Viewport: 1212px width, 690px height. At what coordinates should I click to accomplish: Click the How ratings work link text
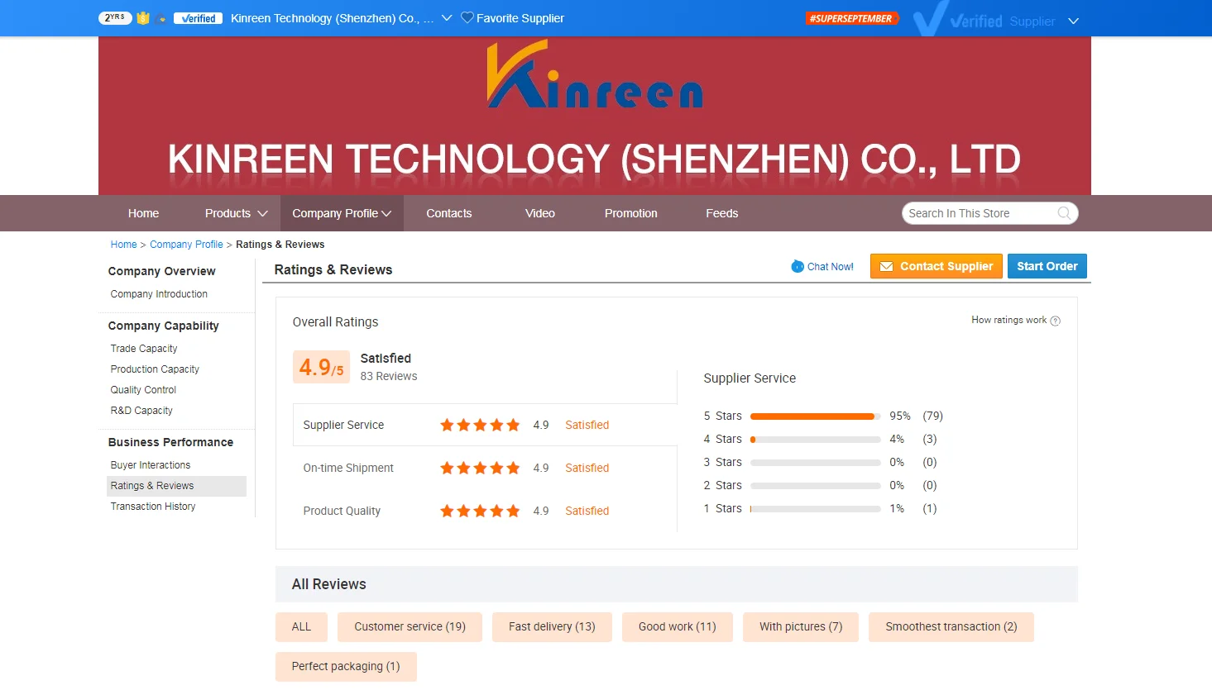[1009, 320]
